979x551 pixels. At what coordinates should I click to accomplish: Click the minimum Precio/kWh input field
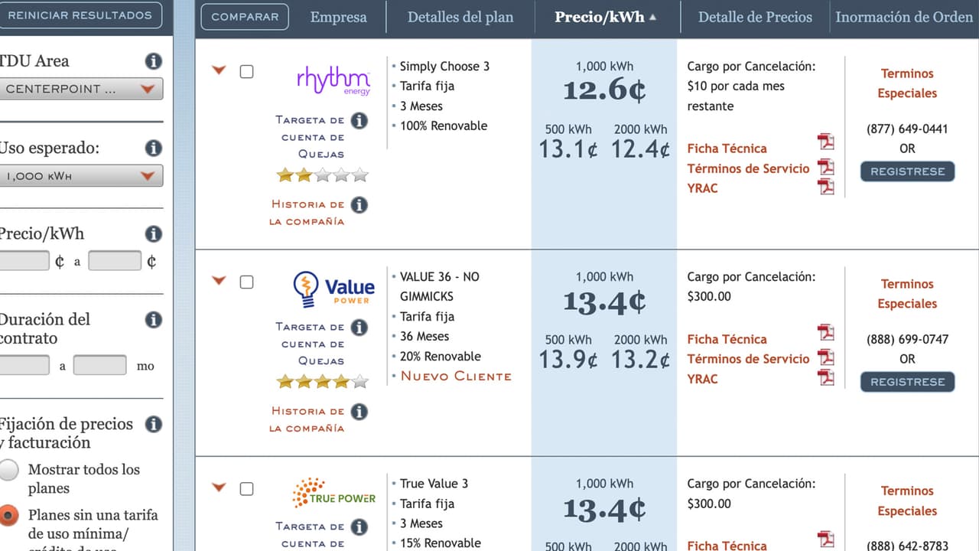tap(24, 262)
